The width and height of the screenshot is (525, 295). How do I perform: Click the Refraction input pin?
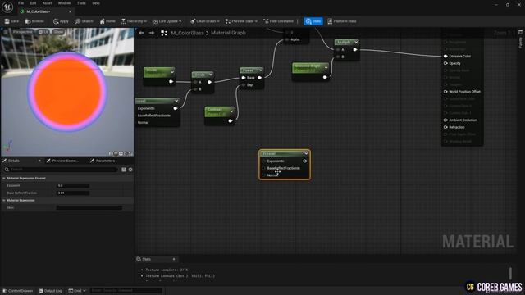[x=445, y=127]
